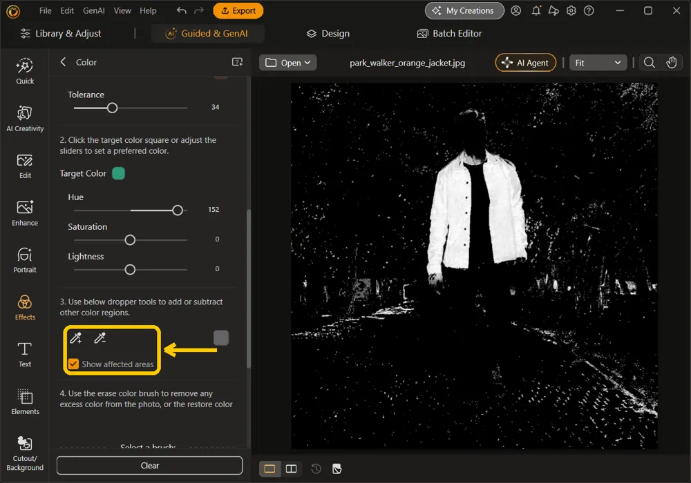The image size is (691, 483).
Task: Click the Tolerance value 34
Action: [x=215, y=107]
